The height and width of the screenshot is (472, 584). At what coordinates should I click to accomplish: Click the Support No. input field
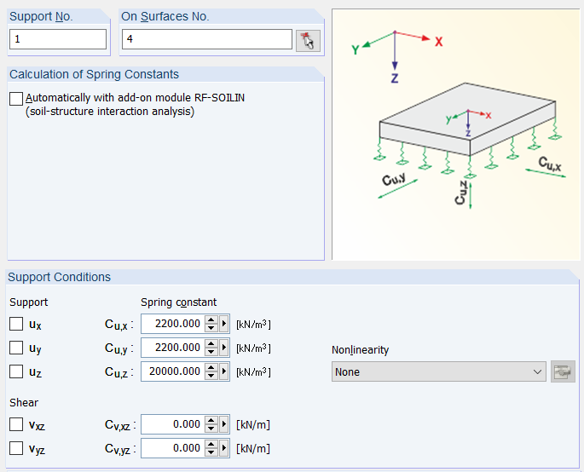[58, 39]
